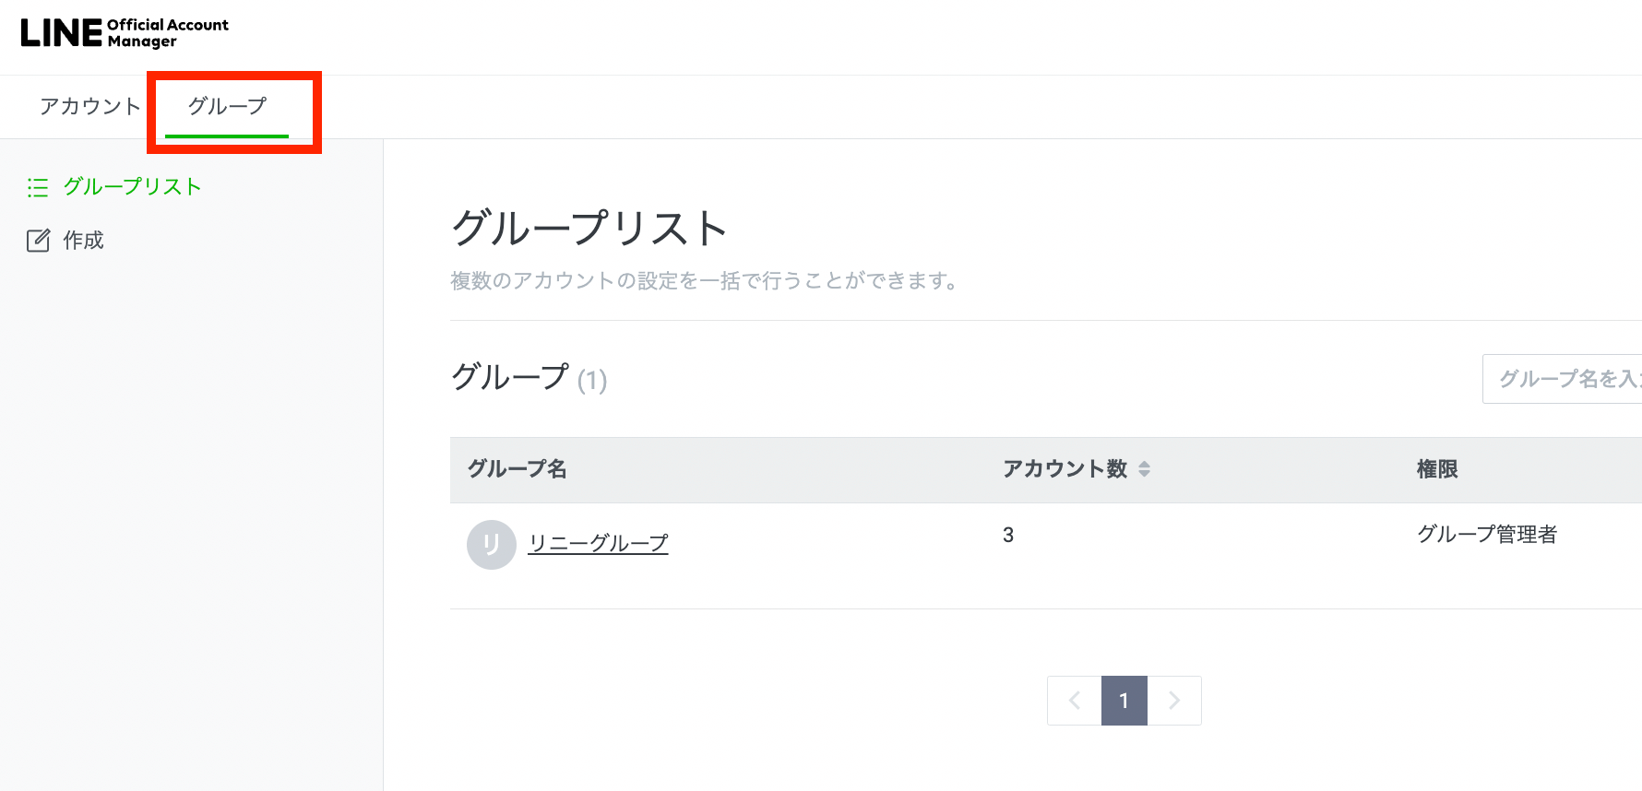Viewport: 1642px width, 791px height.
Task: Open 作成 in the sidebar
Action: coord(83,241)
